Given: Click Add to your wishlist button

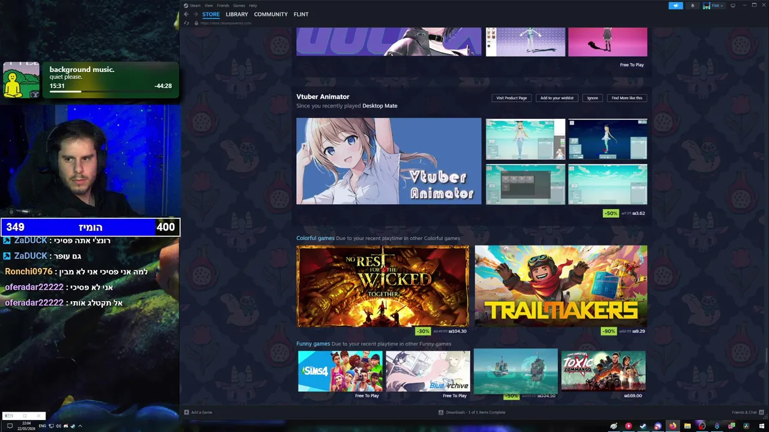Looking at the screenshot, I should point(557,98).
